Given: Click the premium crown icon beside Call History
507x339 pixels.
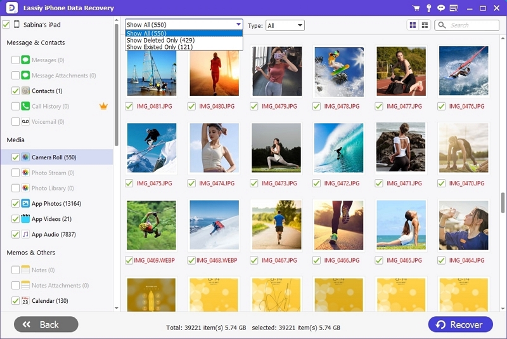Looking at the screenshot, I should pyautogui.click(x=104, y=107).
